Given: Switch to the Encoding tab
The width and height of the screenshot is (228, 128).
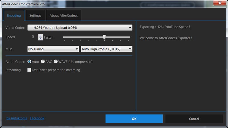Looking at the screenshot, I should 14,15.
